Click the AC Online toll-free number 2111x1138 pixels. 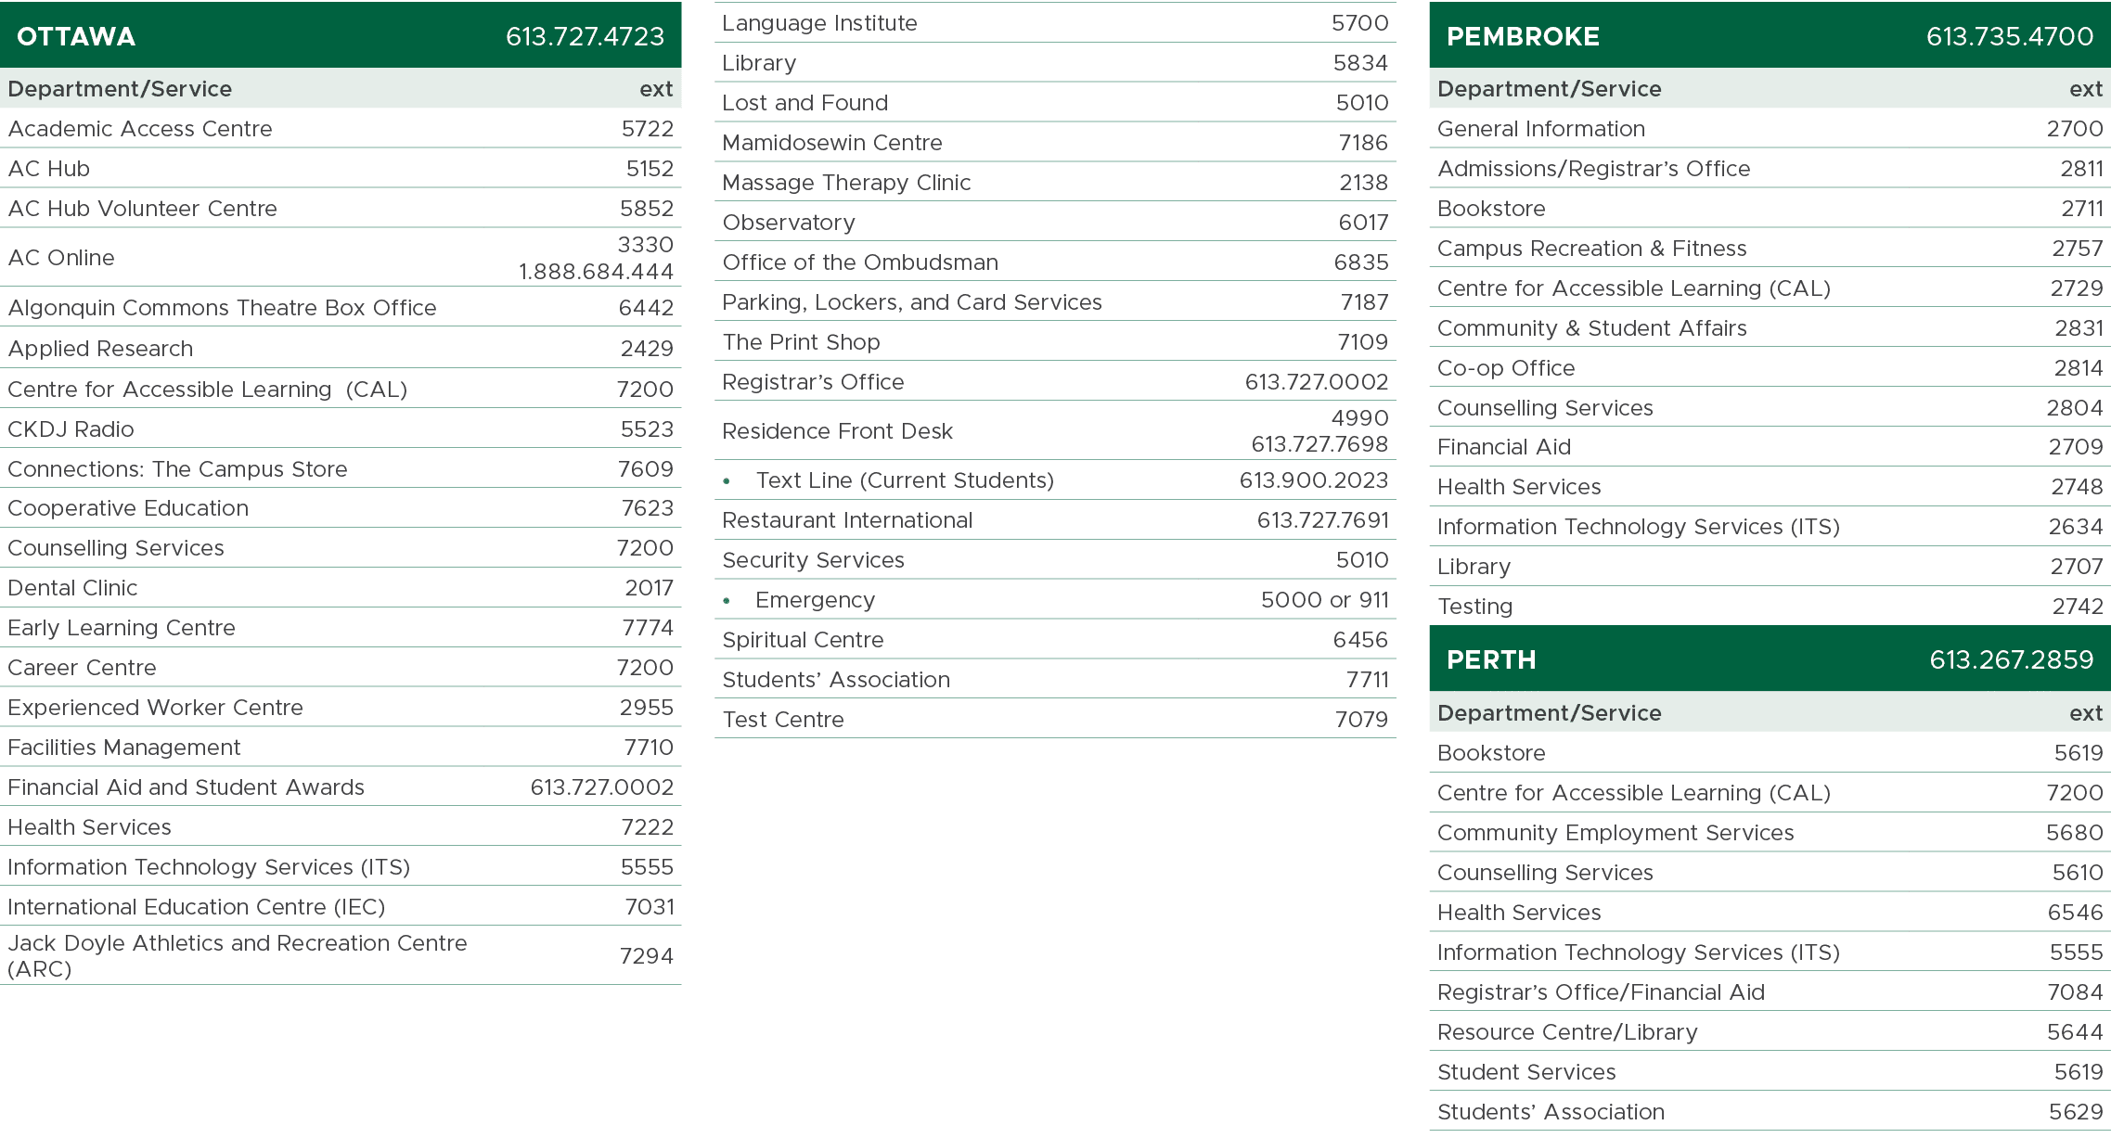(x=595, y=272)
